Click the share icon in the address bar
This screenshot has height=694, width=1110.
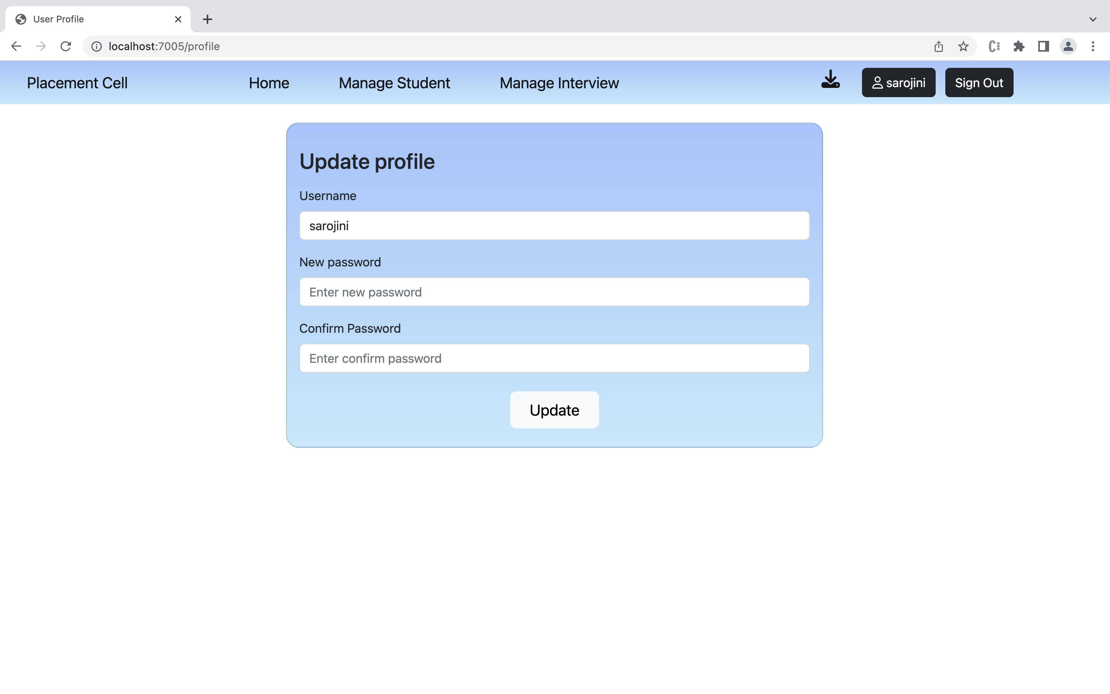point(938,46)
